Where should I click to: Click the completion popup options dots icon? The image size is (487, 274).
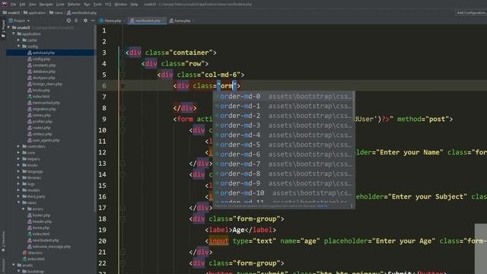click(x=352, y=205)
